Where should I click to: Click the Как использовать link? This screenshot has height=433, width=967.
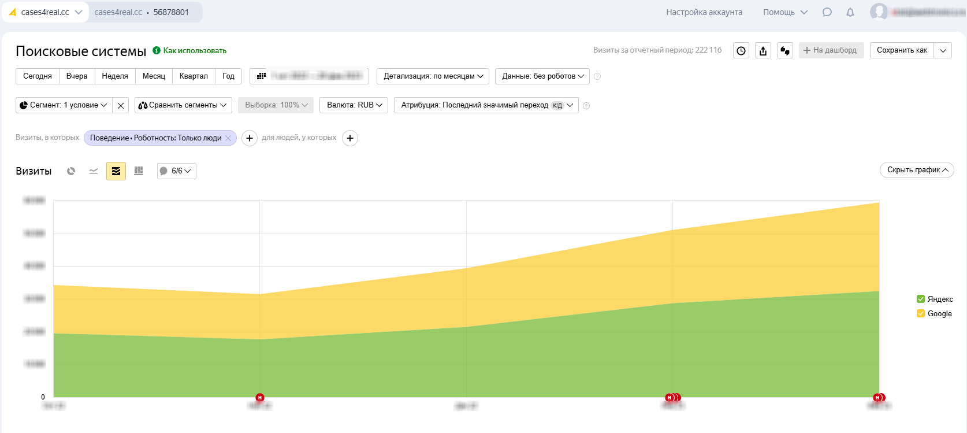(x=194, y=51)
